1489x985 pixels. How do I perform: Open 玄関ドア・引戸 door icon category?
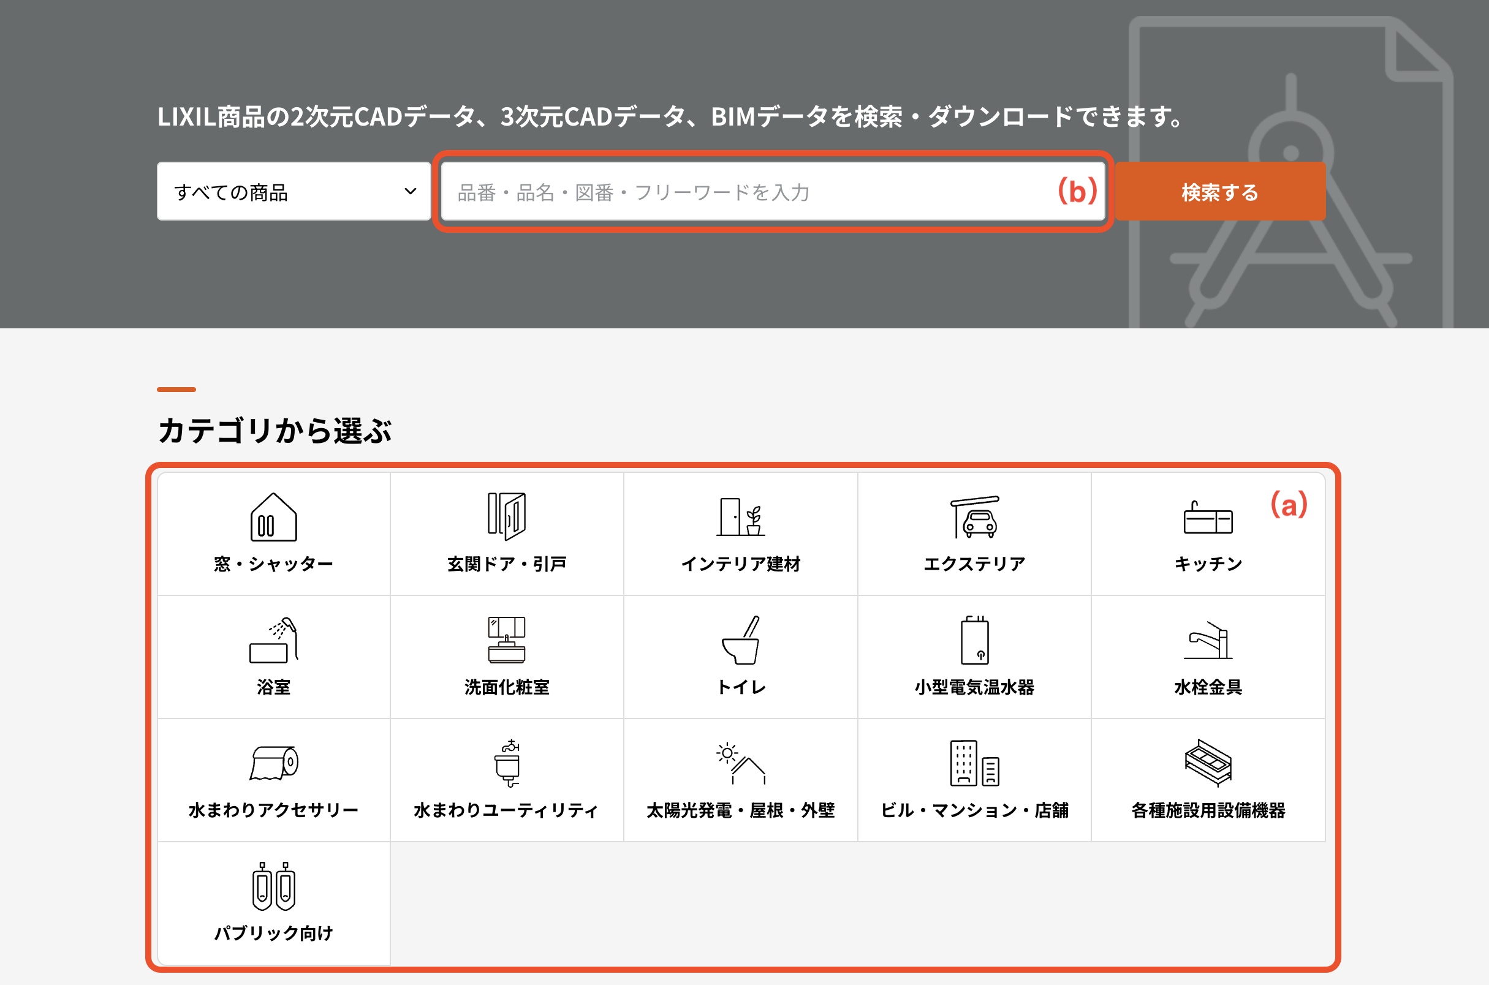(x=506, y=516)
